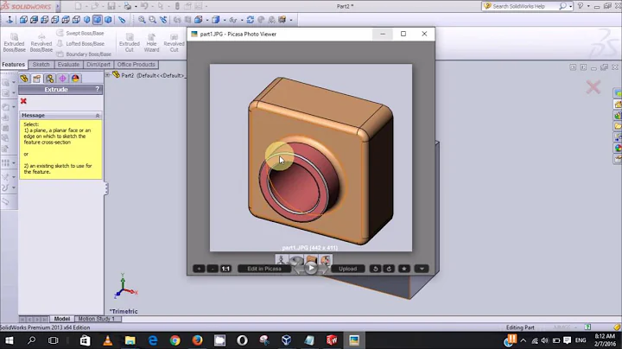Image resolution: width=622 pixels, height=349 pixels.
Task: Switch to Evaluate tab
Action: point(68,64)
